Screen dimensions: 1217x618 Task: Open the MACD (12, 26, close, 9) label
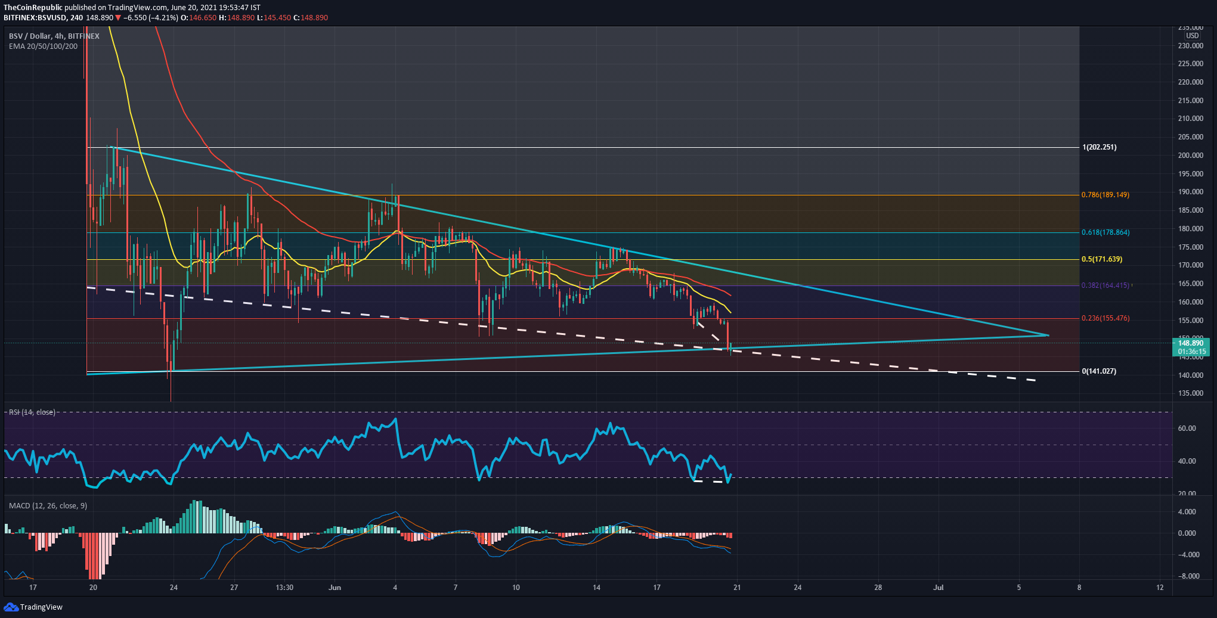48,506
